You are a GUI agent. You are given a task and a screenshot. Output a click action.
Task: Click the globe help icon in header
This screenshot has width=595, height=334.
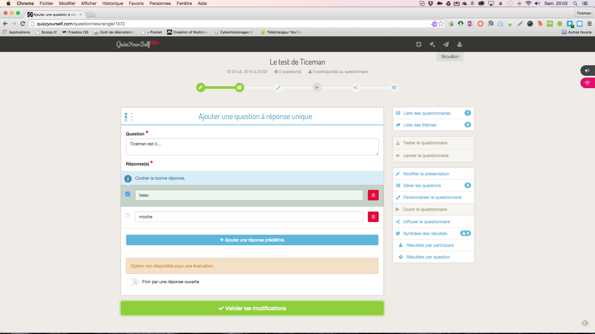(419, 44)
